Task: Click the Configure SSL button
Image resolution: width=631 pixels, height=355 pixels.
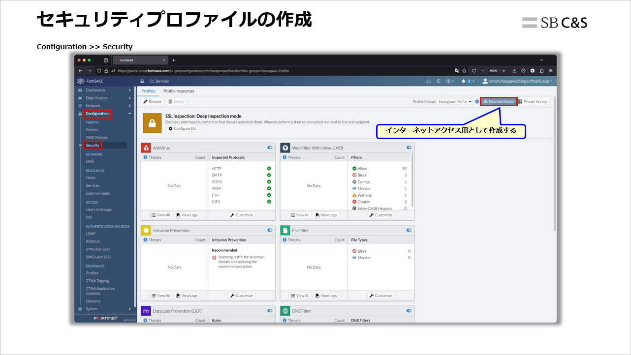Action: click(183, 128)
